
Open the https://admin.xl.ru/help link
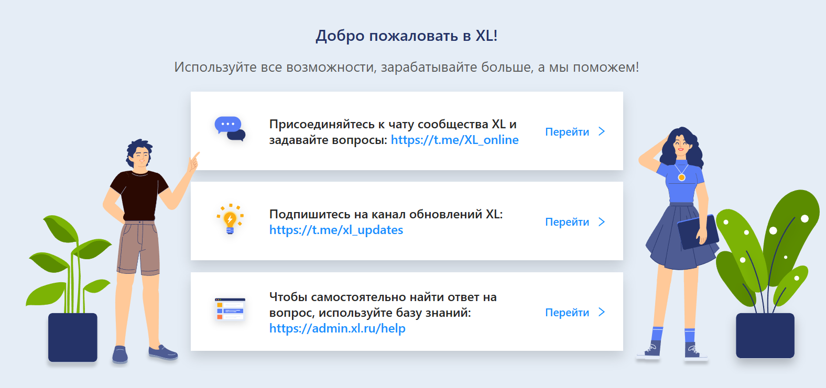337,328
